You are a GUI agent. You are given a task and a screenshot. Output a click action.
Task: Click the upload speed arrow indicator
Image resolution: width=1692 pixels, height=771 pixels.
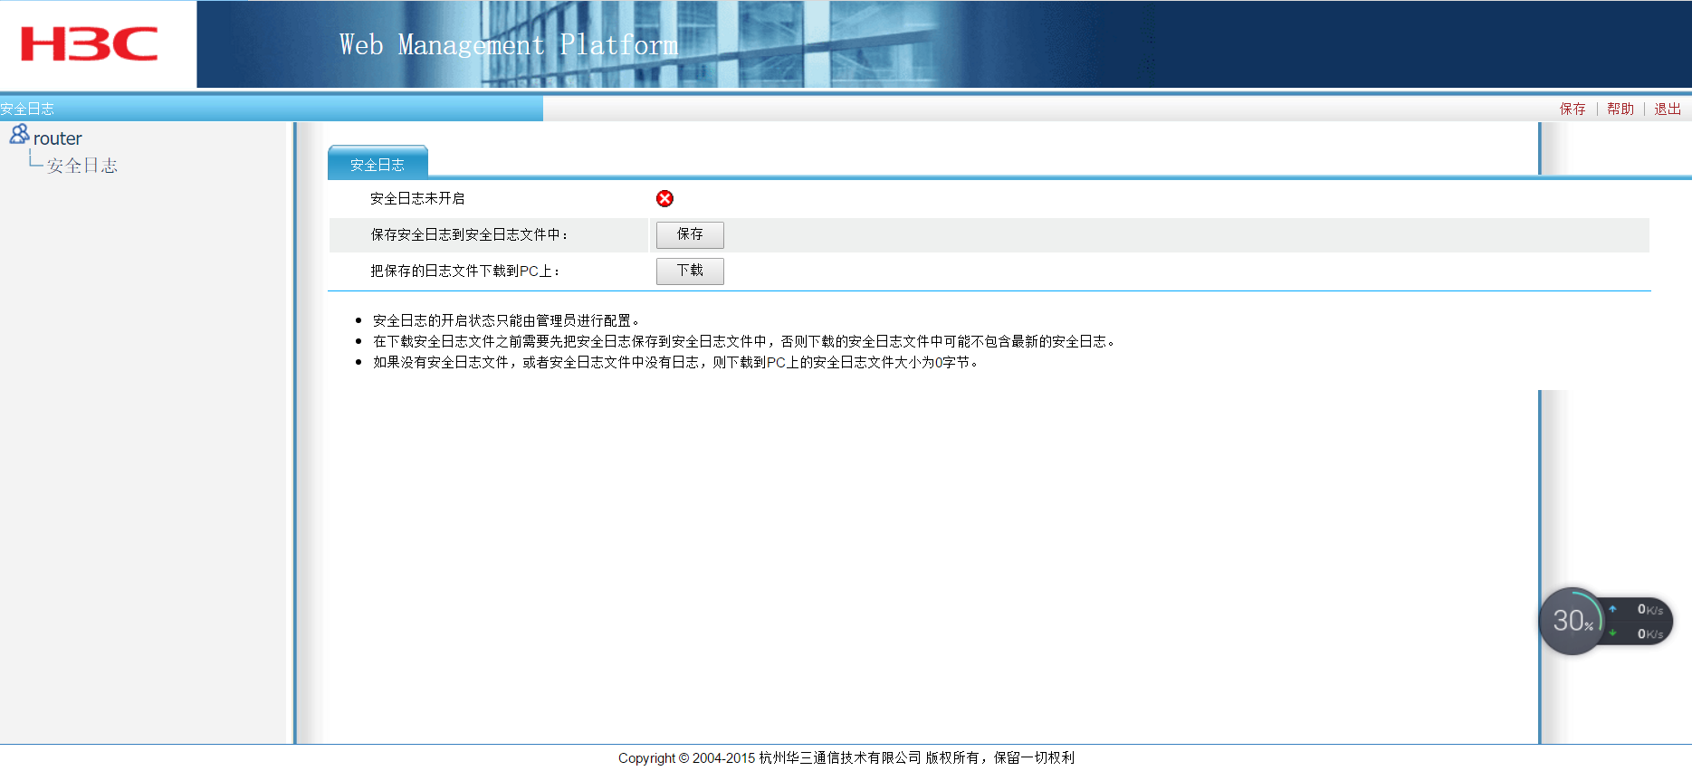tap(1612, 609)
